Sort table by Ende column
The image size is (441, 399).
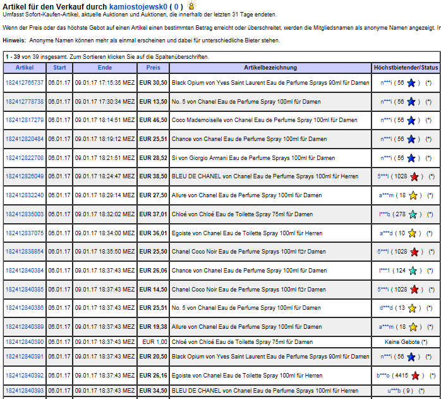point(105,68)
